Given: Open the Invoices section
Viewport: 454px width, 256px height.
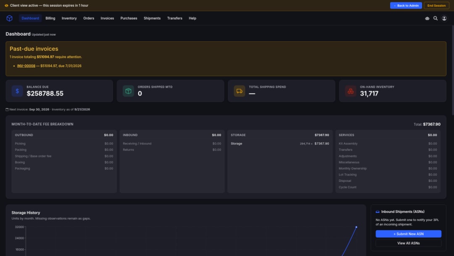Looking at the screenshot, I should pyautogui.click(x=107, y=18).
